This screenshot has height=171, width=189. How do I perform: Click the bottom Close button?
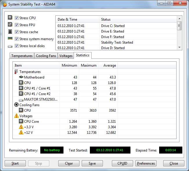pos(174,163)
